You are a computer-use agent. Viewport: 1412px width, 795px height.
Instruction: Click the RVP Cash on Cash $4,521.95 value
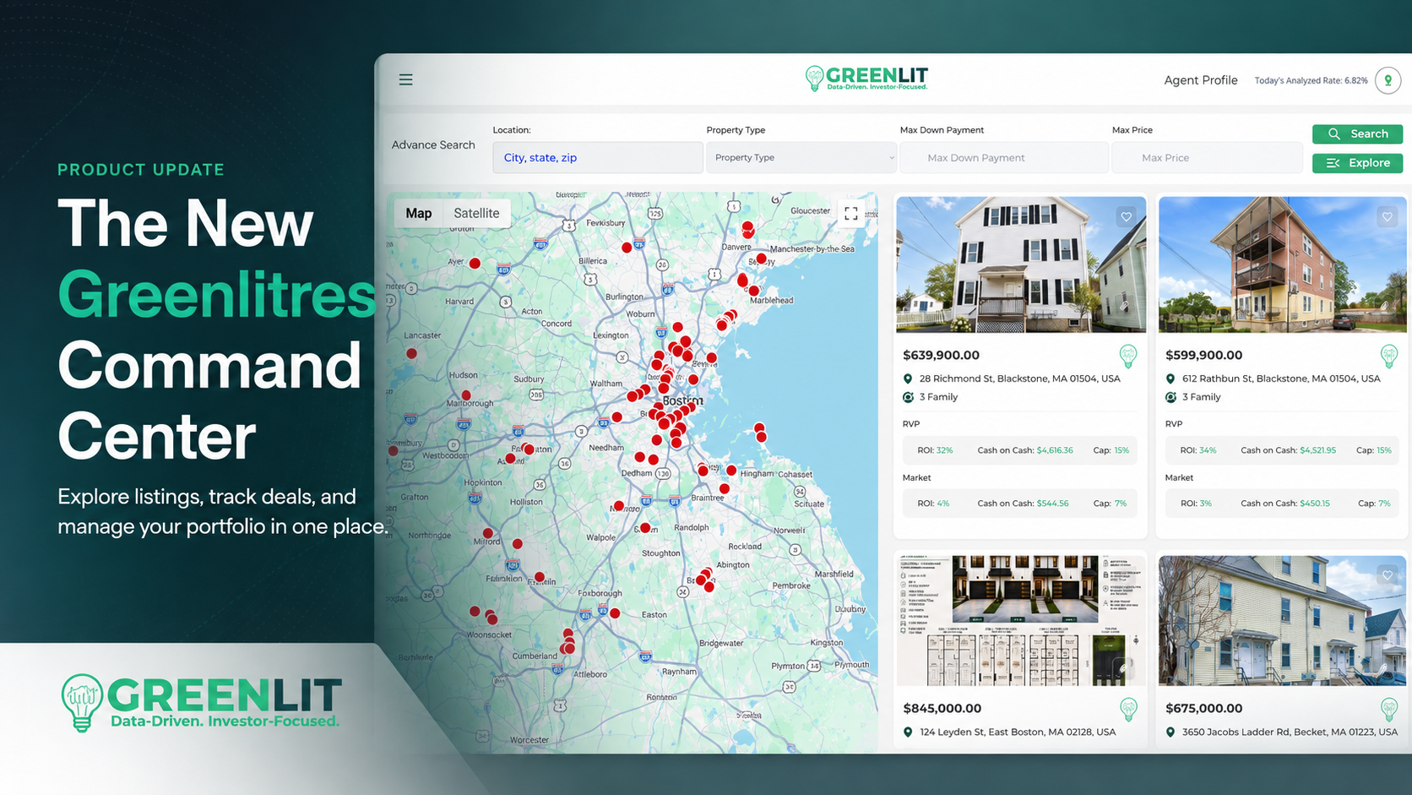point(1317,450)
